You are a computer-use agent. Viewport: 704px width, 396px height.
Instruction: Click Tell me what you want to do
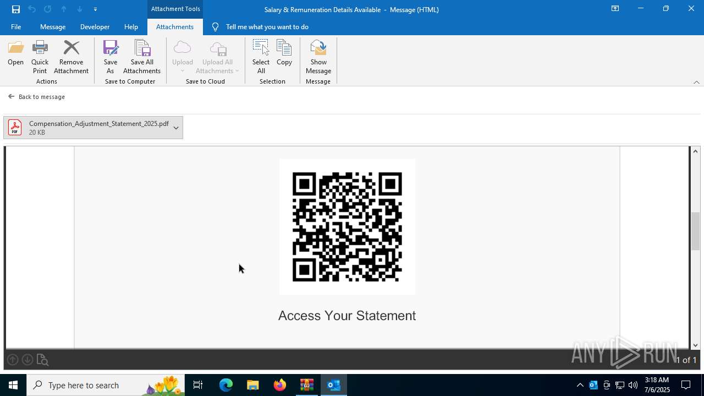[x=267, y=27]
